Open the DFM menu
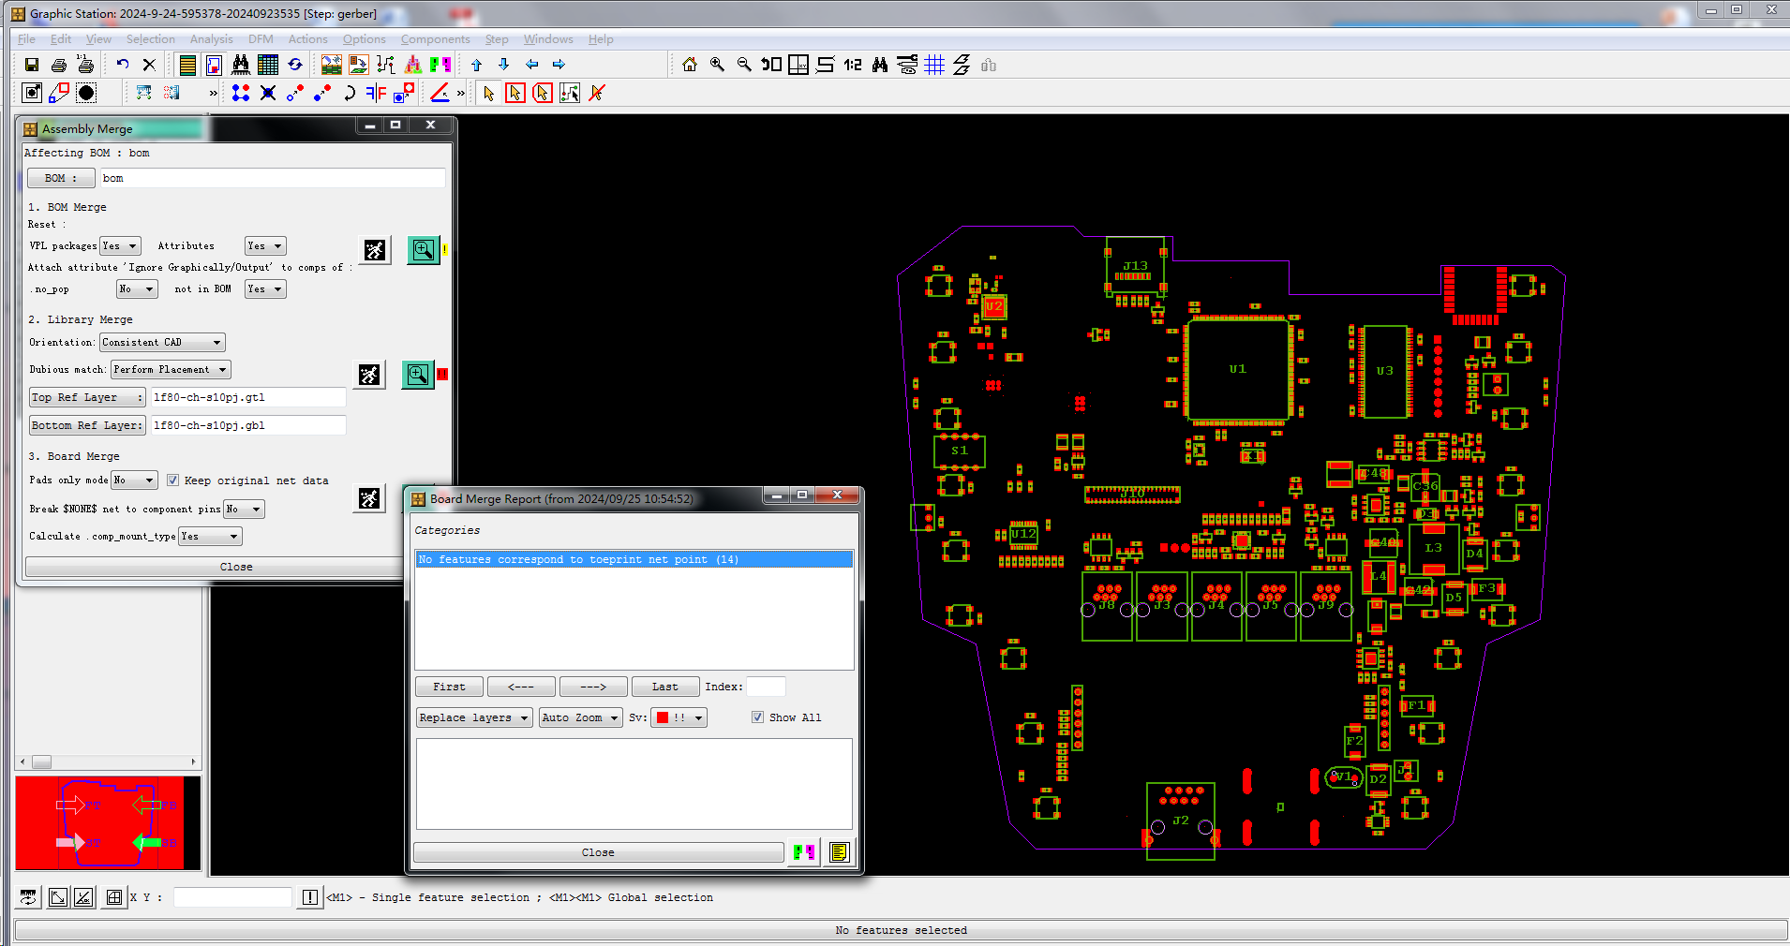 click(x=261, y=39)
